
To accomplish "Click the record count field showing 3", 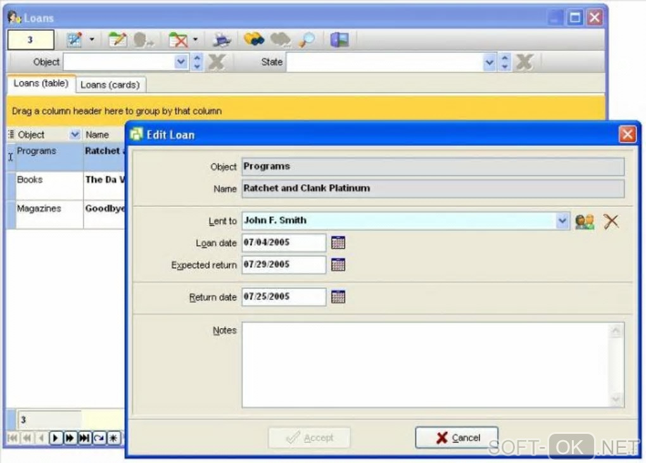I will (x=30, y=40).
